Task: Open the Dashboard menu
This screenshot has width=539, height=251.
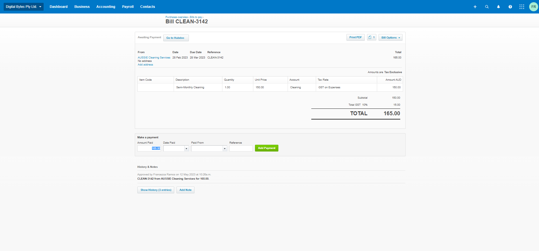Action: [x=59, y=7]
